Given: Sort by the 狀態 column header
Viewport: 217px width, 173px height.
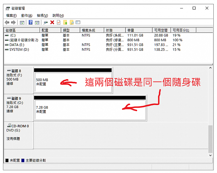Looking at the screenshot, I should tap(115, 30).
